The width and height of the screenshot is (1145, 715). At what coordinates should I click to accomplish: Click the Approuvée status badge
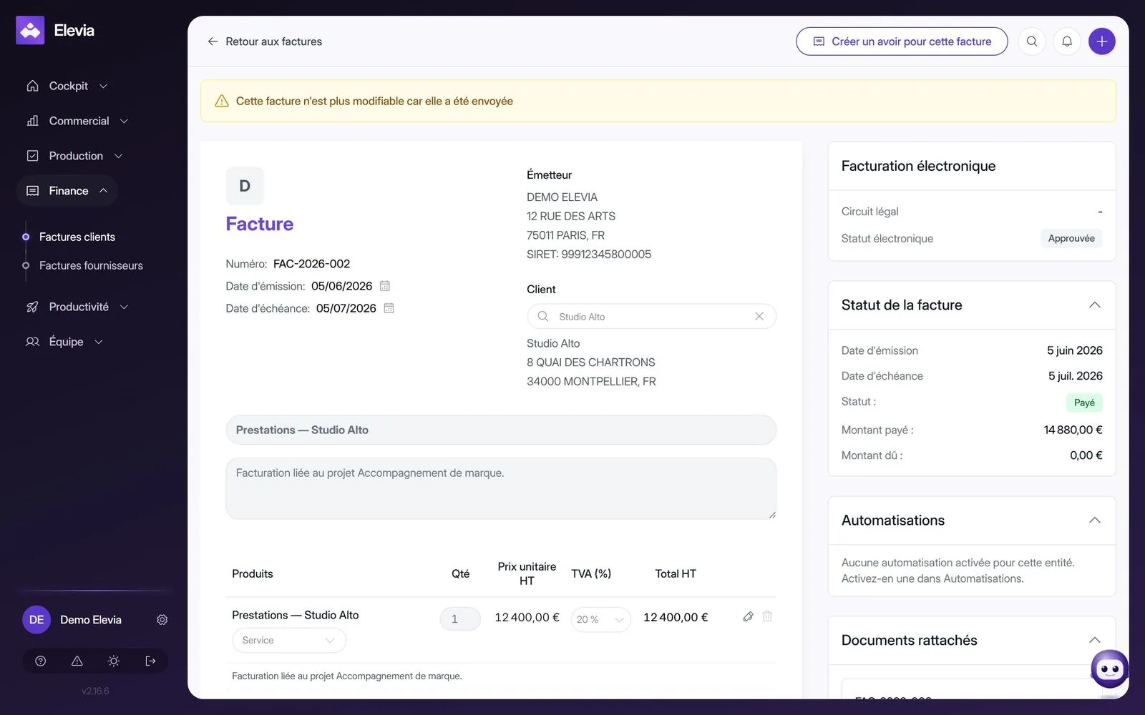[1071, 238]
